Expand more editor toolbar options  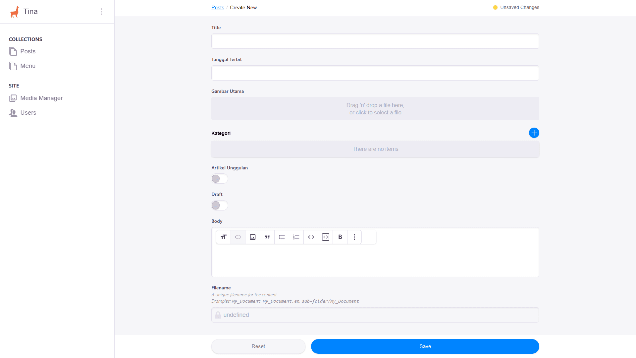[x=354, y=237]
